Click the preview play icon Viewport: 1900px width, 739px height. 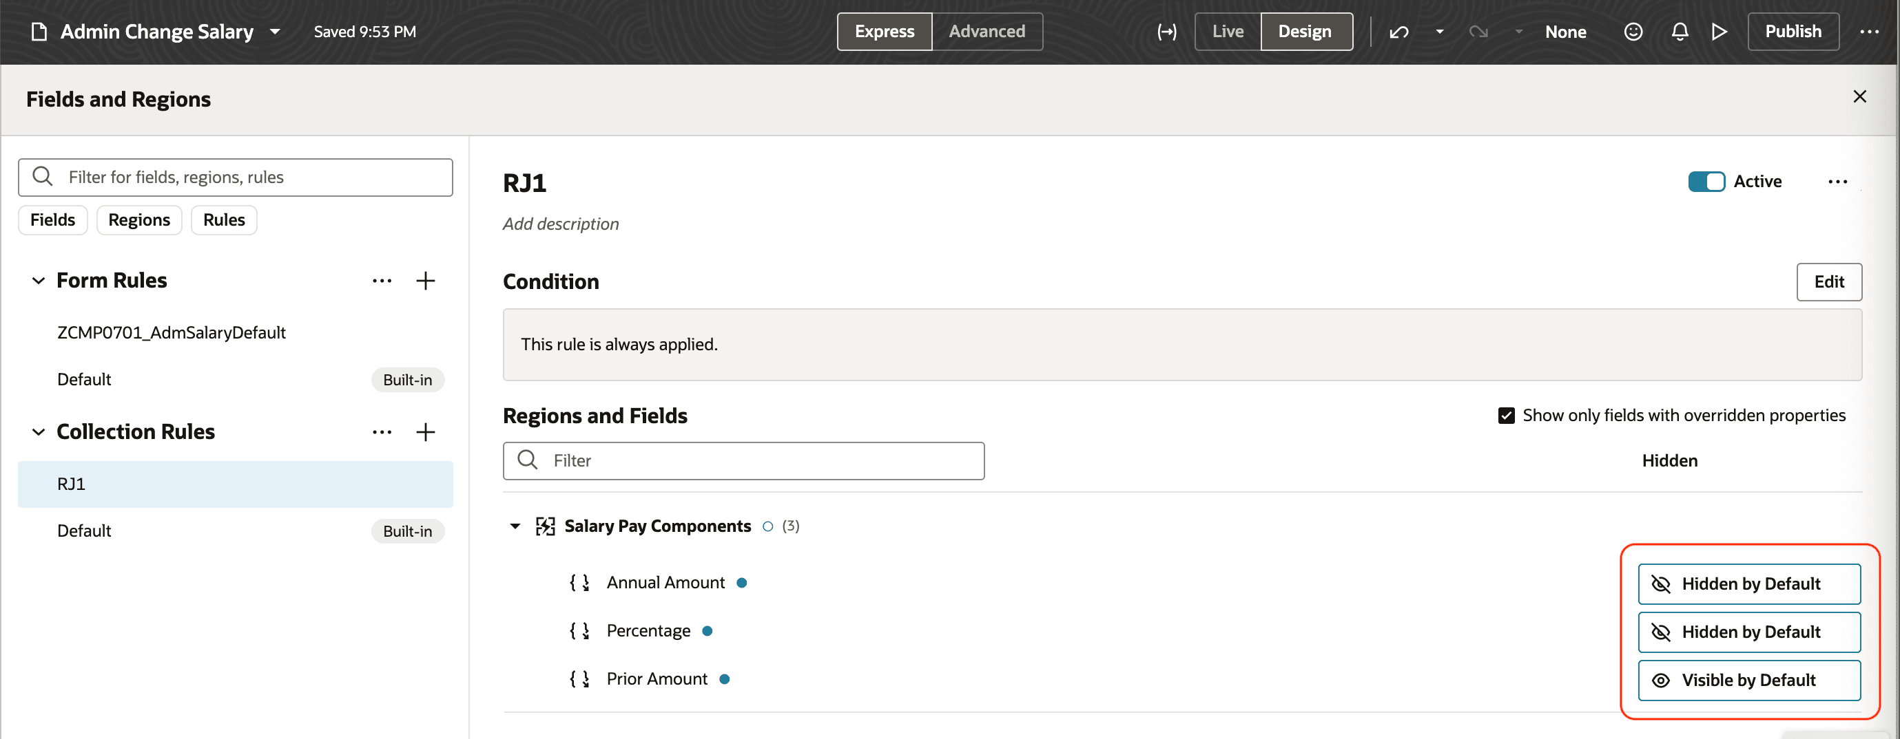[1720, 32]
